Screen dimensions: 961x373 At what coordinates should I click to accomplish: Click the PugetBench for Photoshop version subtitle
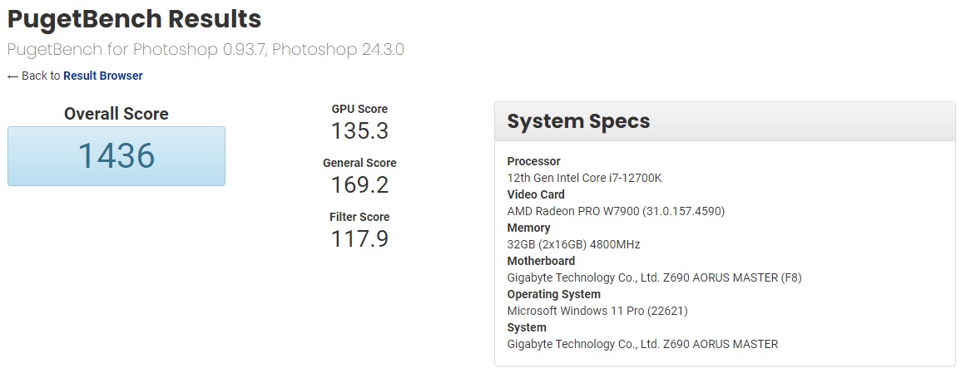pyautogui.click(x=206, y=50)
